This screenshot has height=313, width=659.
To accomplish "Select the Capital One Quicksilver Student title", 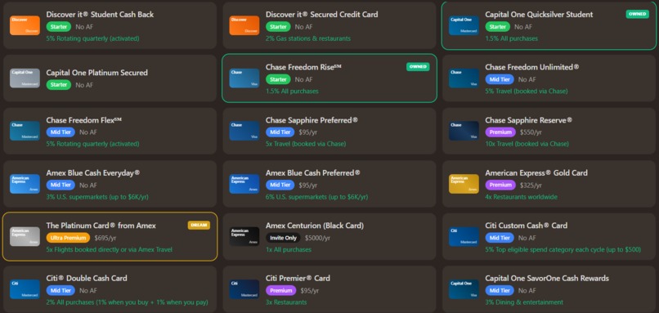I will tap(539, 14).
